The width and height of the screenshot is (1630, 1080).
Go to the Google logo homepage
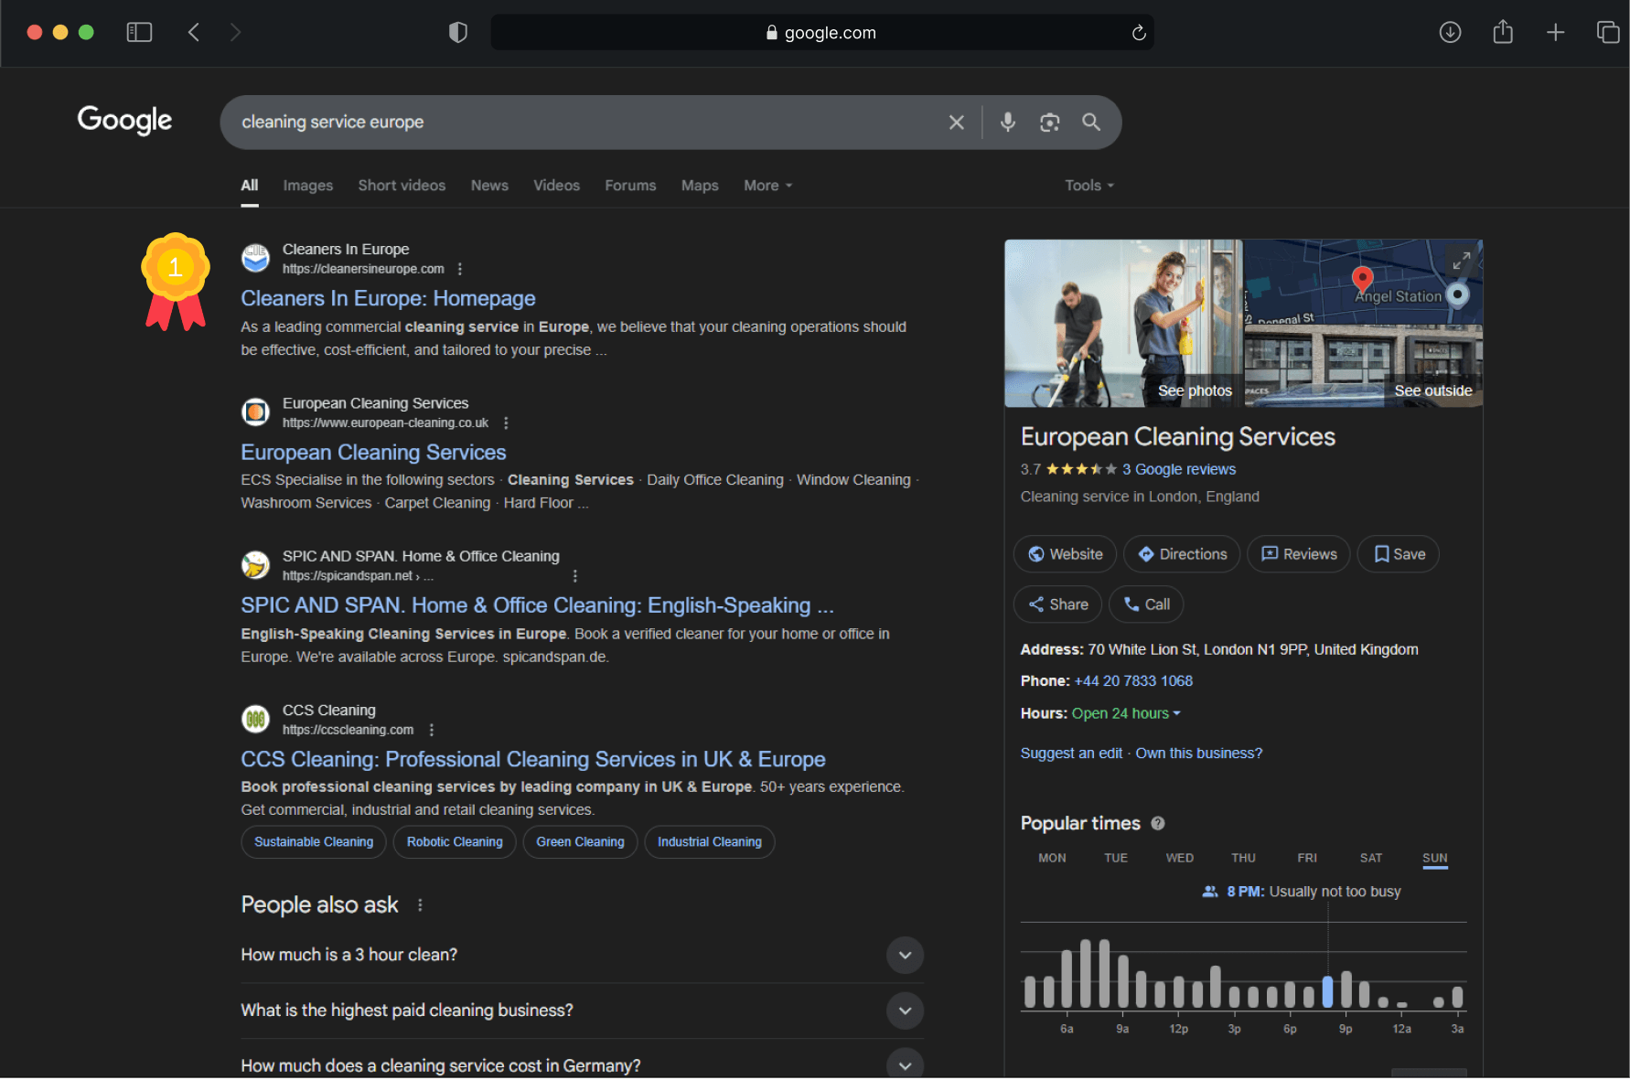124,120
